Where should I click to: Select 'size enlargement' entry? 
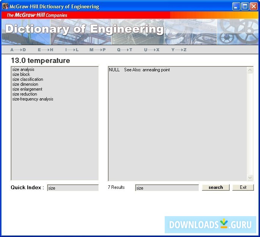pyautogui.click(x=27, y=89)
